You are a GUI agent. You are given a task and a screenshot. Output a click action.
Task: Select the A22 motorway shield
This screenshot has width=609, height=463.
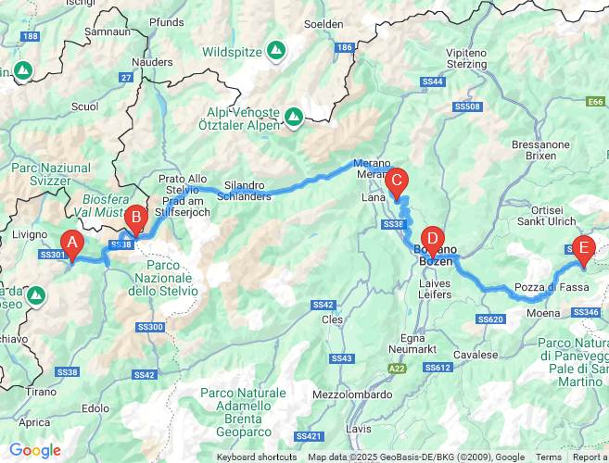click(x=397, y=369)
